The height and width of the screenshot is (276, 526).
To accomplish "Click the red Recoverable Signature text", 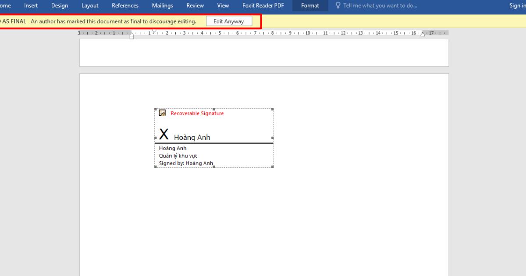I will point(197,113).
